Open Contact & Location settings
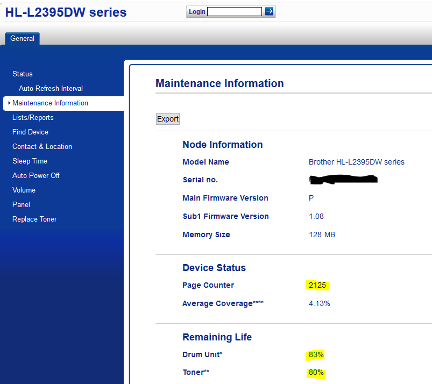 pyautogui.click(x=42, y=146)
